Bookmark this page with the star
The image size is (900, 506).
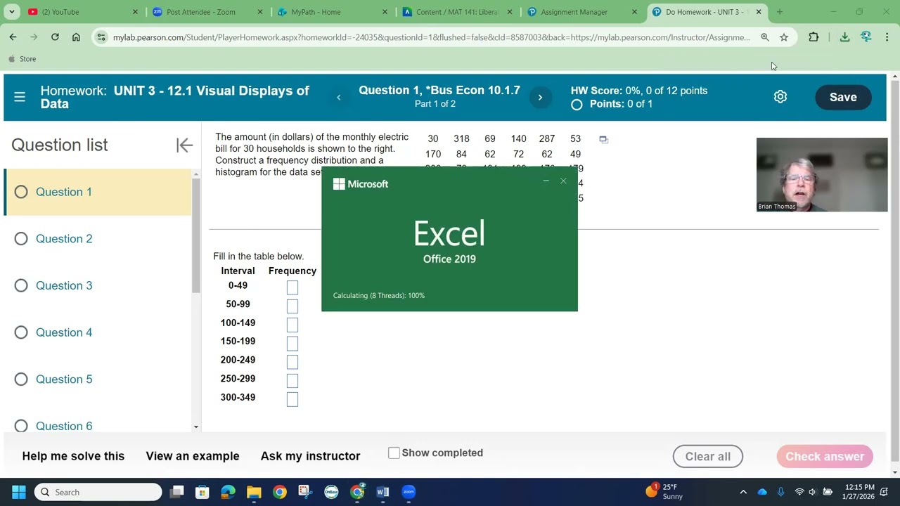point(784,37)
